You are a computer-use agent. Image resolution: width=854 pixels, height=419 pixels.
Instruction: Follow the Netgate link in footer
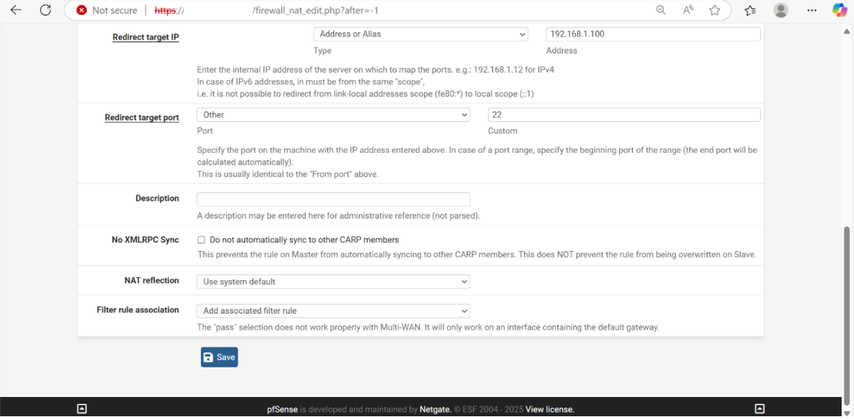tap(436, 409)
